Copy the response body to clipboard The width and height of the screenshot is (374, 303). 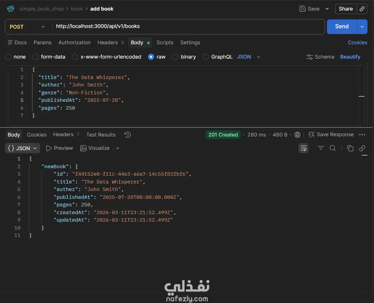click(x=350, y=148)
